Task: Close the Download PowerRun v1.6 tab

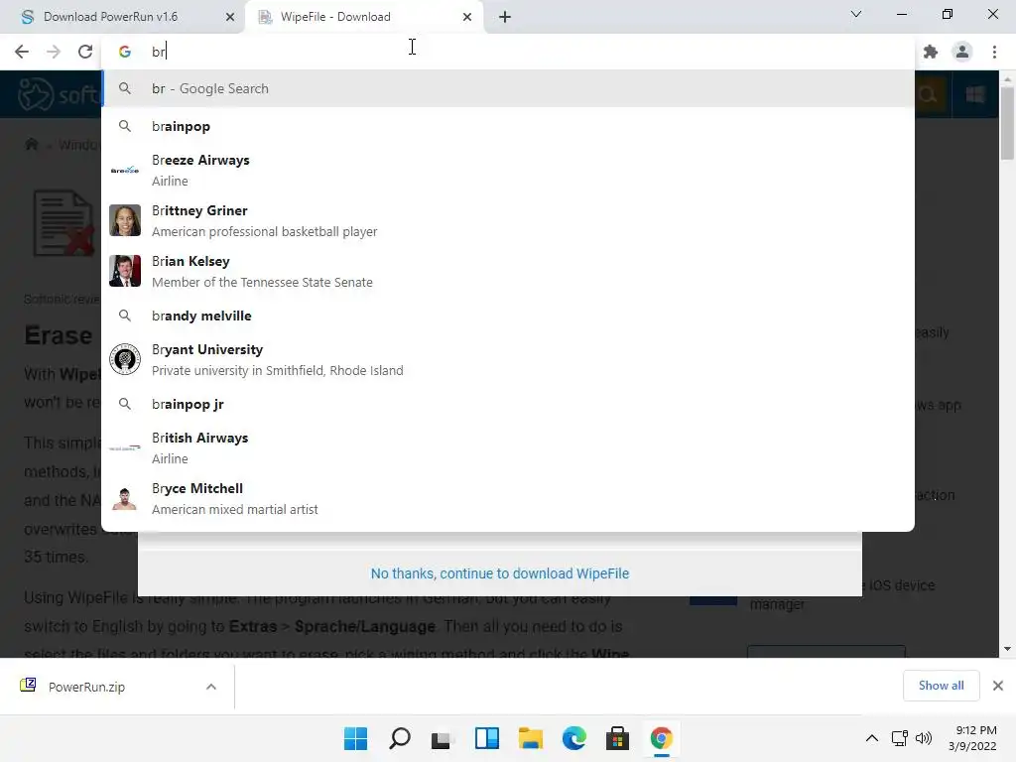Action: tap(230, 17)
